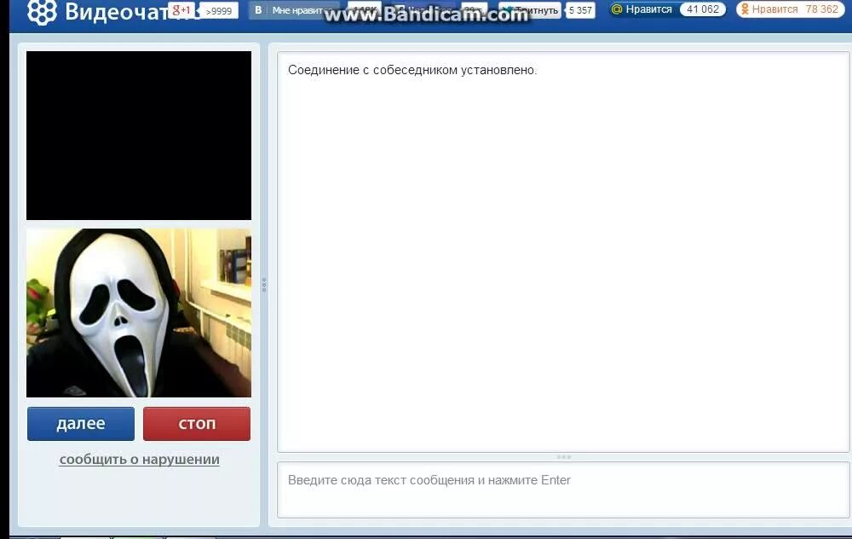This screenshot has height=539, width=852.
Task: Open the сообщить о нарушении link
Action: [x=139, y=460]
